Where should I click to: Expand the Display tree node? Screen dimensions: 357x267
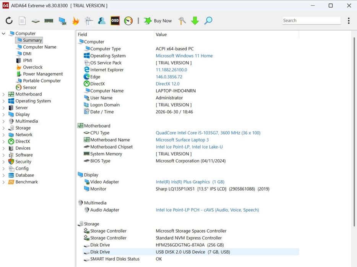click(3, 115)
